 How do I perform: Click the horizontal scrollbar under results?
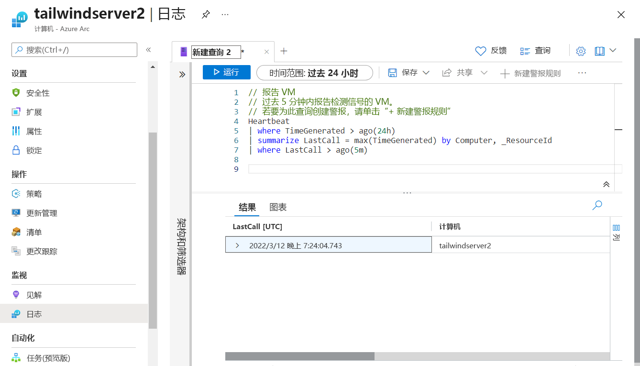[x=300, y=356]
